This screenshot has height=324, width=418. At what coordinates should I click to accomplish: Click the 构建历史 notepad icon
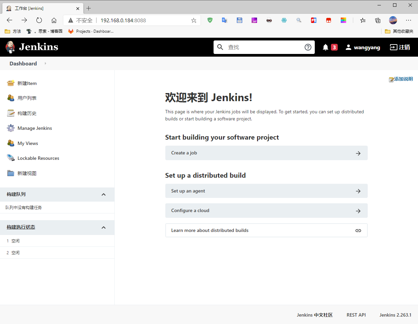pyautogui.click(x=11, y=113)
